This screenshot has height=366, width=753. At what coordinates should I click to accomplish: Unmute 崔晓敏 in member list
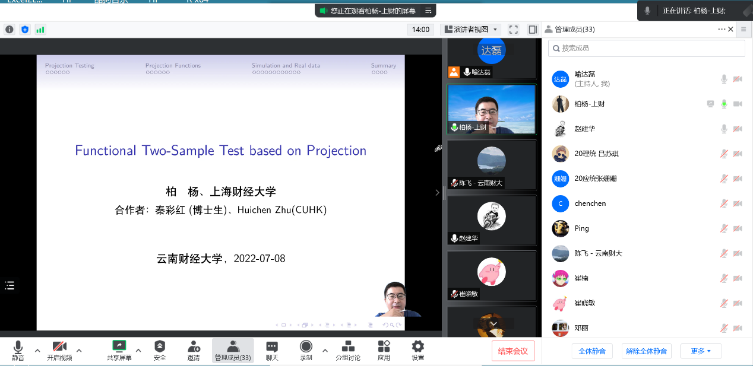(724, 303)
